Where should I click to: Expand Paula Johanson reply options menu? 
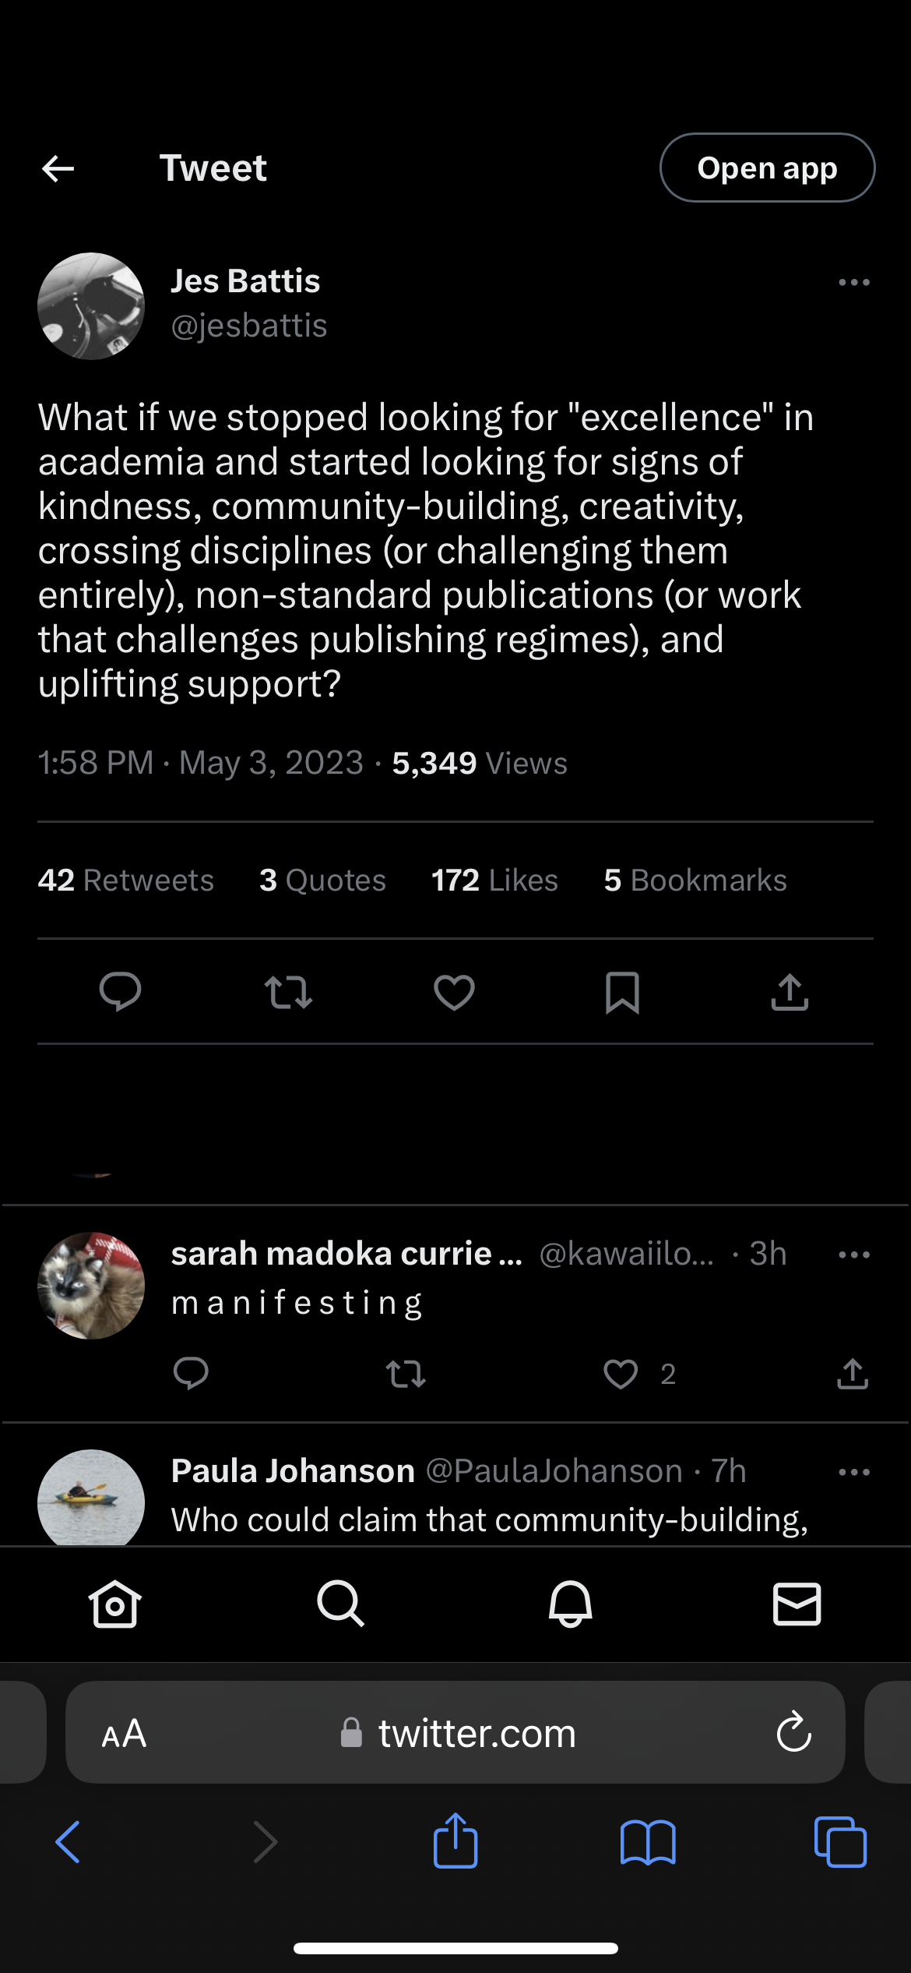[x=853, y=1472]
